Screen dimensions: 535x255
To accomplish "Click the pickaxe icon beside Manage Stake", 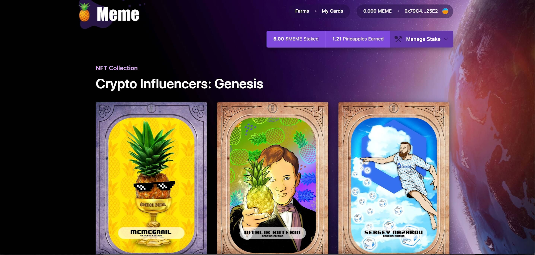I will click(x=398, y=39).
